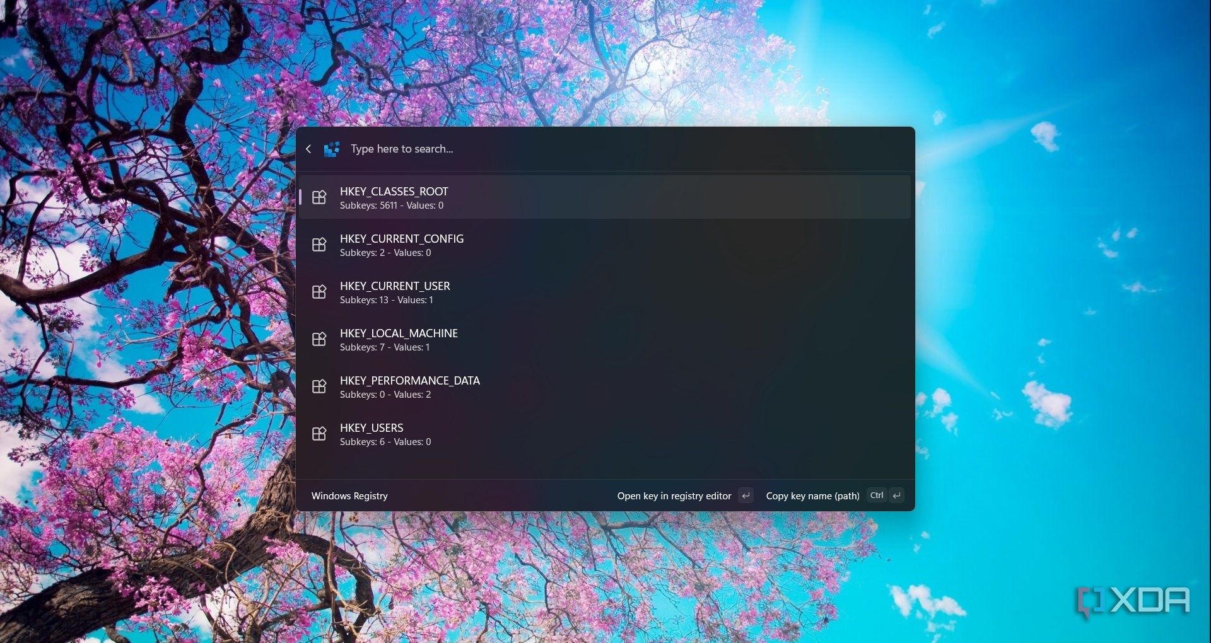This screenshot has height=643, width=1211.
Task: Click the HKEY_CURRENT_USER key icon
Action: [x=319, y=292]
